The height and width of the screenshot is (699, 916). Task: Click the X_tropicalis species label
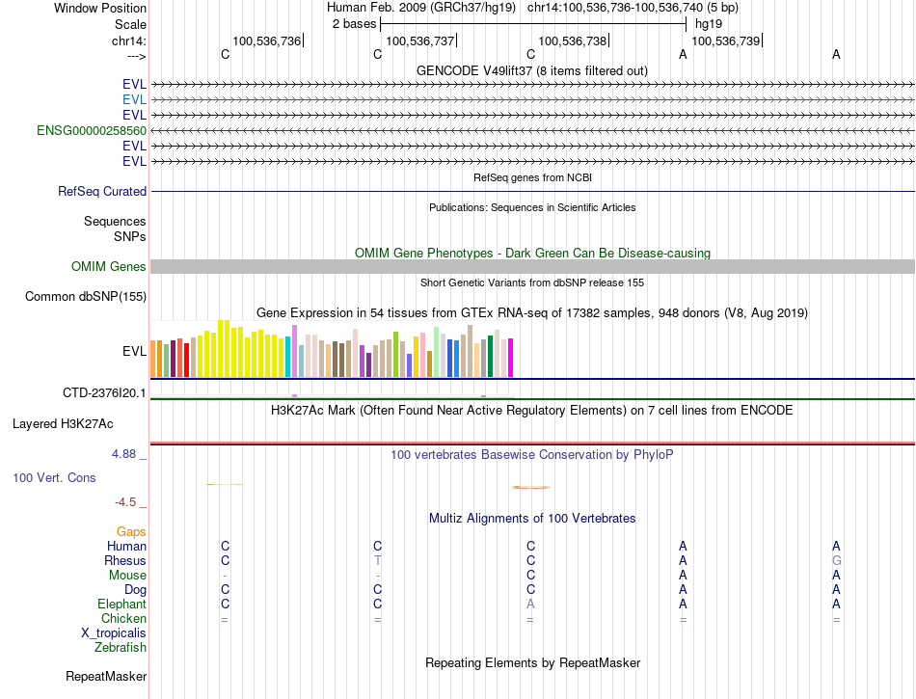(x=114, y=633)
